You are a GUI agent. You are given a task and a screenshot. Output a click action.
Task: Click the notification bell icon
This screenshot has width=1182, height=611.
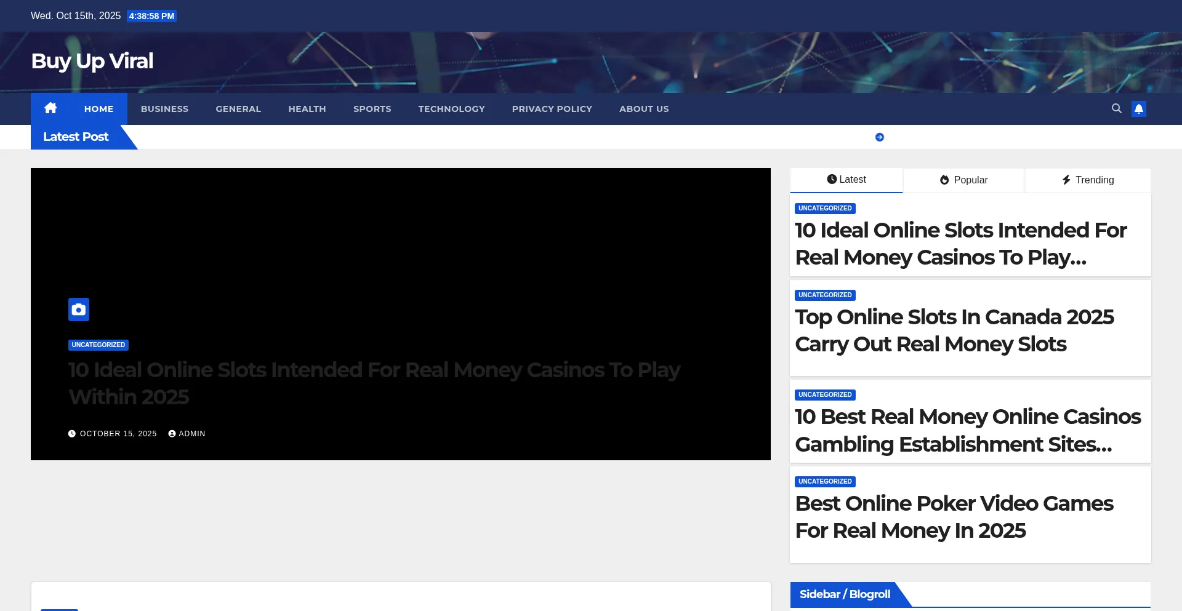1138,109
